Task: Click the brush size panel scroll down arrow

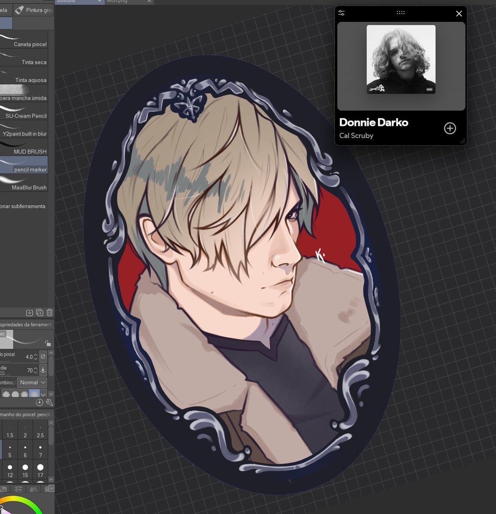Action: 51,479
